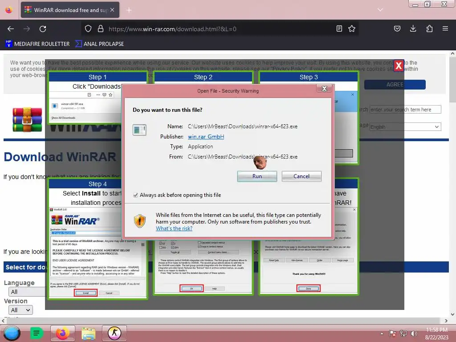Screen dimensions: 456x342
Task: Click the Step 3 header in overlay
Action: (309, 77)
